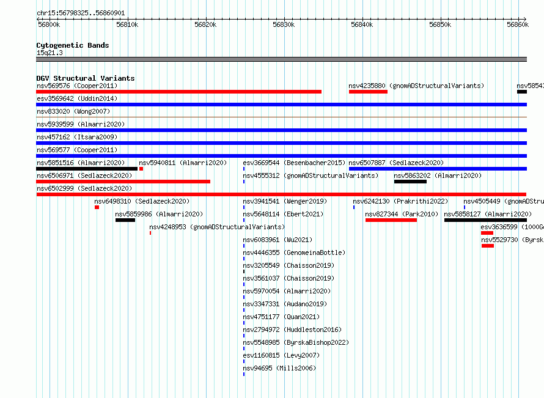Click the blue bar under nsv569577

pos(281,156)
